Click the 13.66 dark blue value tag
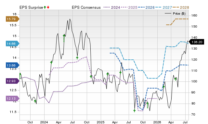The height and width of the screenshot is (124, 208). (x=12, y=65)
